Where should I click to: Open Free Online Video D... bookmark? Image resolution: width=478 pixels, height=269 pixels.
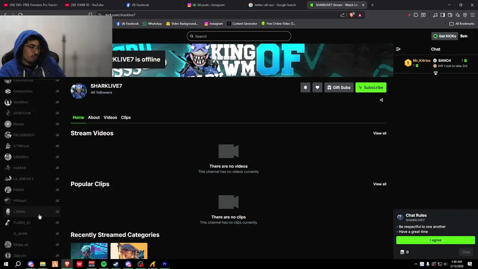278,24
